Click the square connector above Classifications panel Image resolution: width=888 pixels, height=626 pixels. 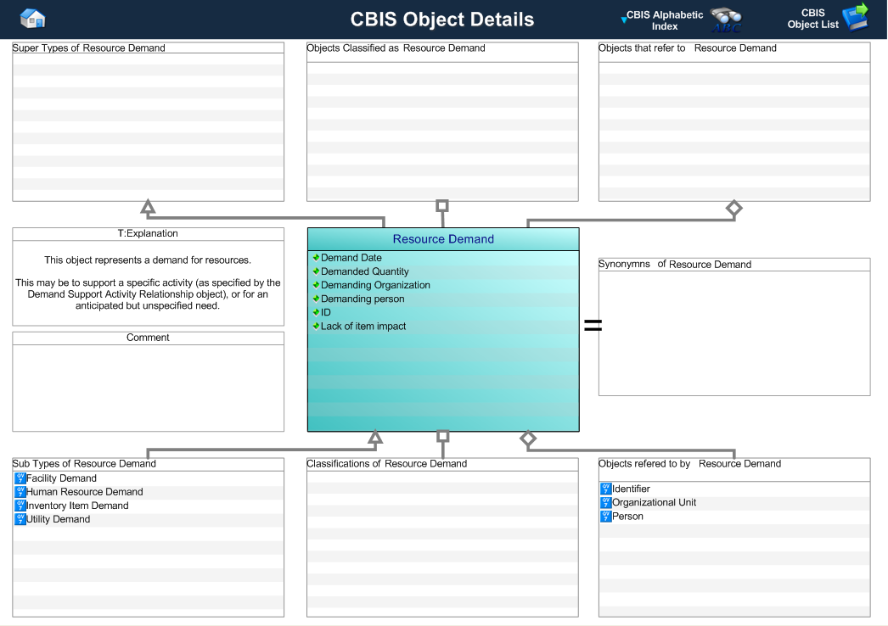point(443,436)
